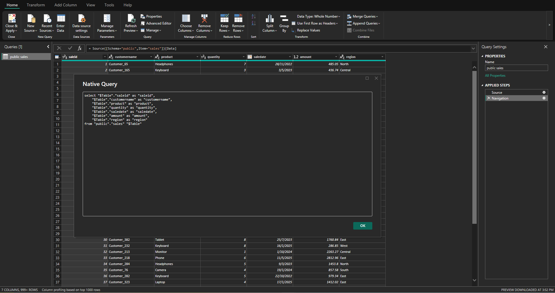The height and width of the screenshot is (293, 555).
Task: Open the region column filter dropdown
Action: pos(382,57)
